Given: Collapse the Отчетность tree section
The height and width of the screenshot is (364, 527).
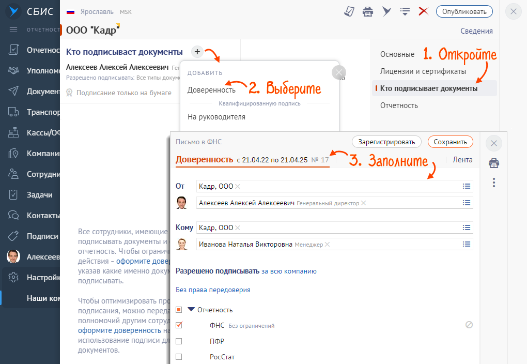Looking at the screenshot, I should tap(191, 310).
